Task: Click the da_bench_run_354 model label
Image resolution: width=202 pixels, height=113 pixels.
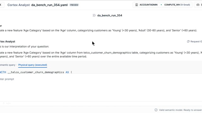Action: pos(110,15)
